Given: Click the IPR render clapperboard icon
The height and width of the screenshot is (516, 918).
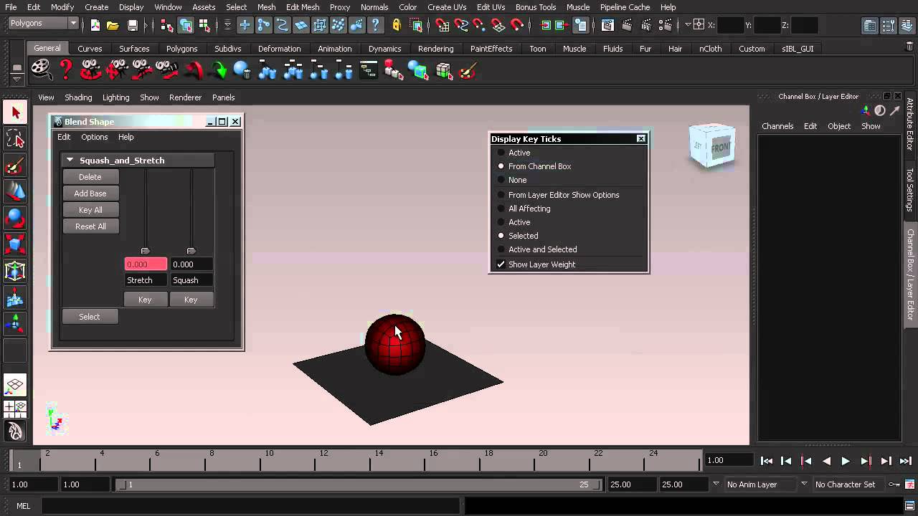Looking at the screenshot, I should point(645,25).
